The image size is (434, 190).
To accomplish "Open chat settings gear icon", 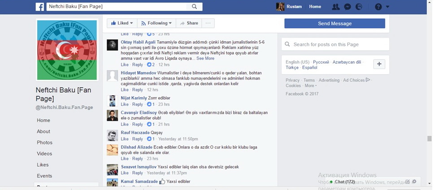I will 414,181.
